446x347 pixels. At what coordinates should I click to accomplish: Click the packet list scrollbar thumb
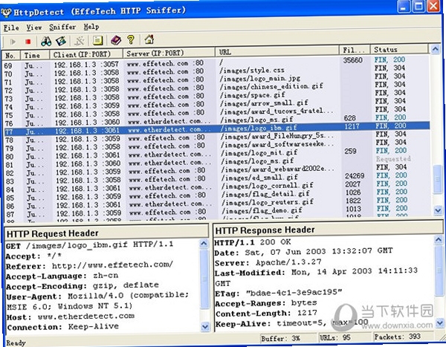437,180
